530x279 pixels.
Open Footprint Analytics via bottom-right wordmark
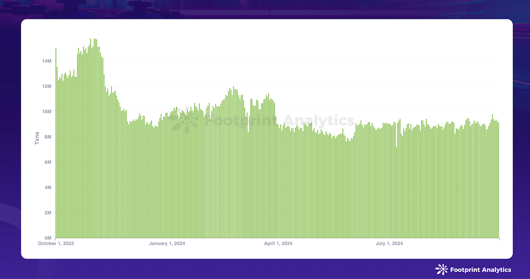coord(480,270)
